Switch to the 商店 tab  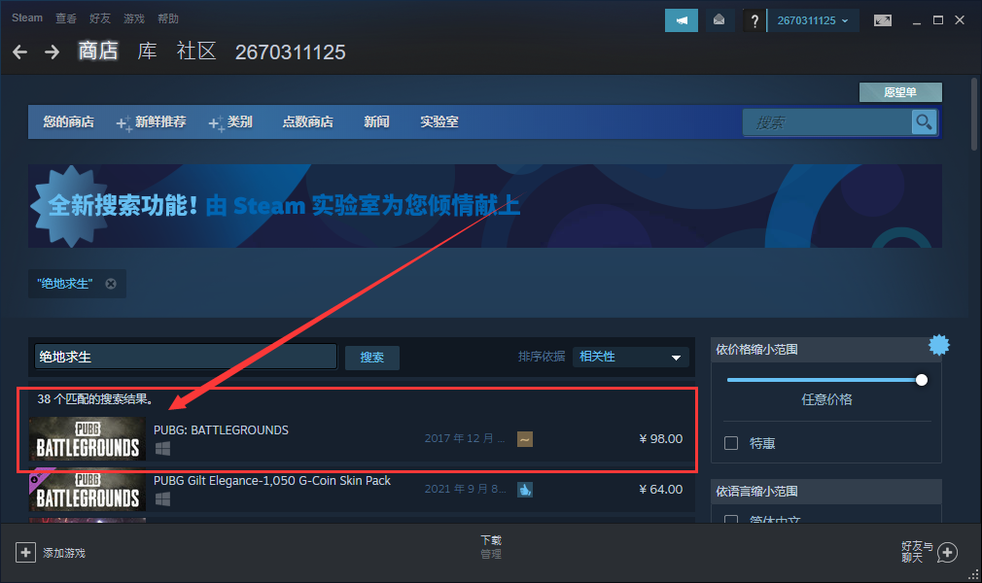coord(98,51)
